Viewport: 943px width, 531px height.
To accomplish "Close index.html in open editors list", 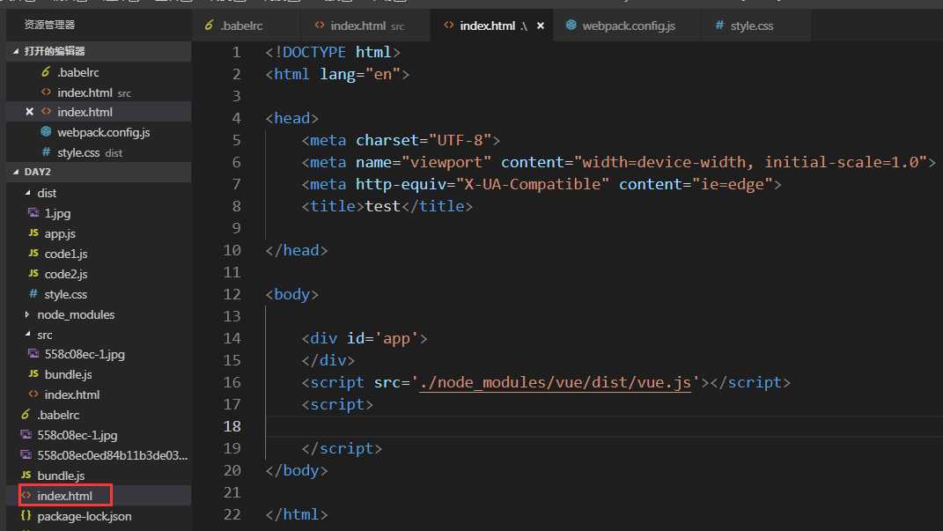I will tap(29, 112).
